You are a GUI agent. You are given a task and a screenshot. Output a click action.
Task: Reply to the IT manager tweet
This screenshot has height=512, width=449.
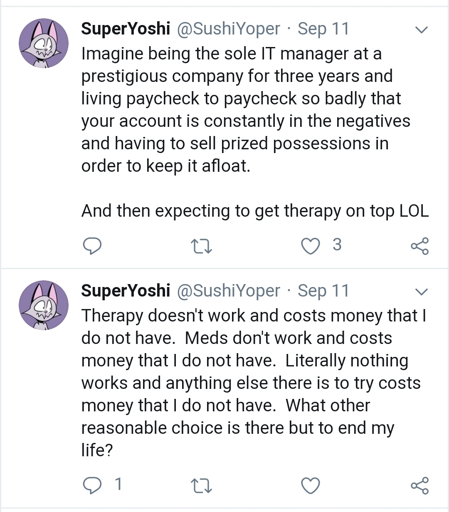(92, 246)
